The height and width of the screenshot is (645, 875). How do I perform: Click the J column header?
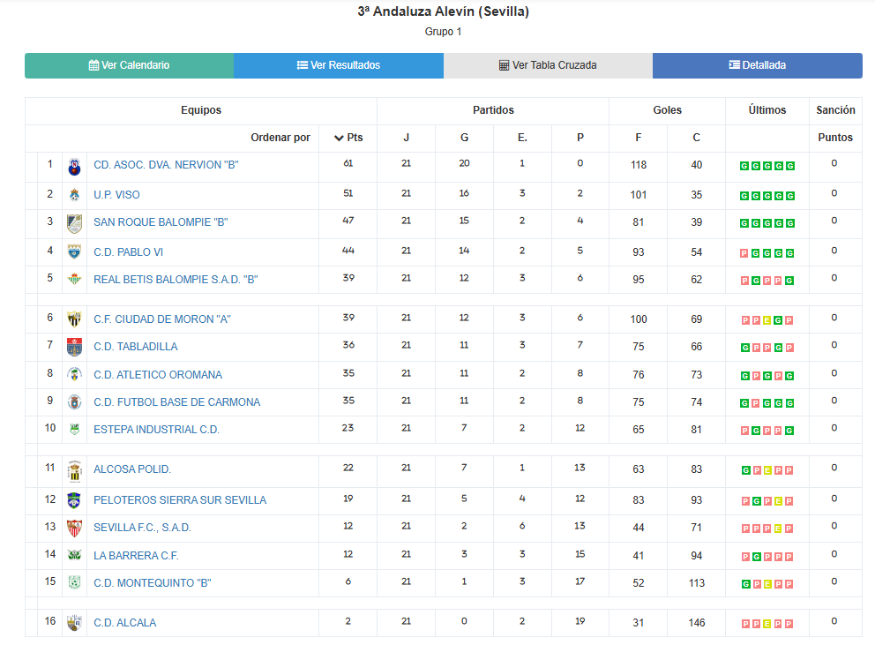pyautogui.click(x=407, y=138)
